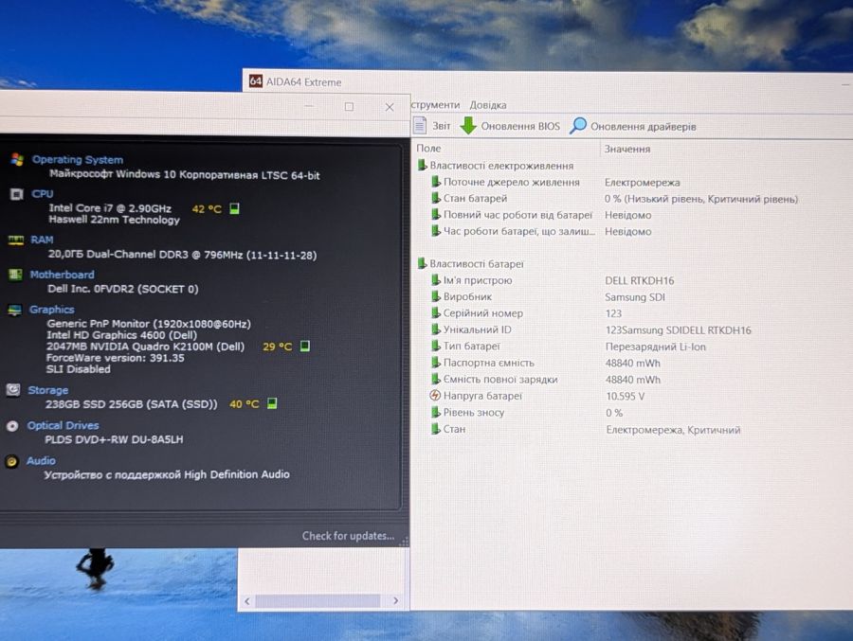
Task: Click the icon beside Паспортна ємність
Action: click(436, 363)
